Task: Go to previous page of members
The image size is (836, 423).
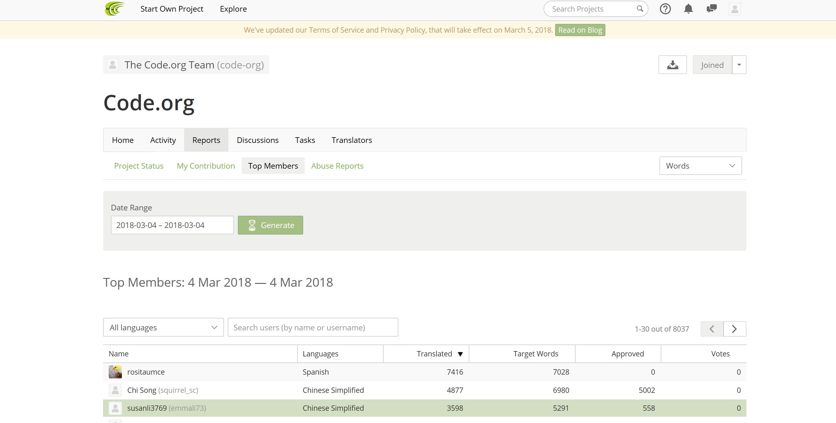Action: pos(712,329)
